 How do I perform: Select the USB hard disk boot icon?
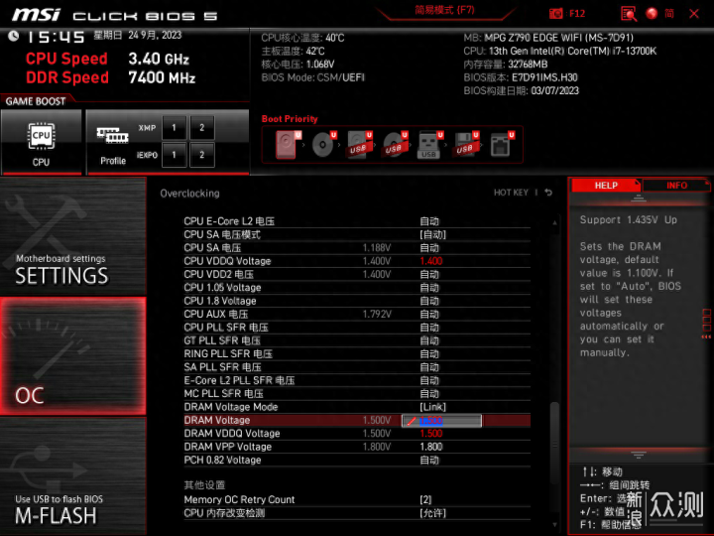(359, 145)
